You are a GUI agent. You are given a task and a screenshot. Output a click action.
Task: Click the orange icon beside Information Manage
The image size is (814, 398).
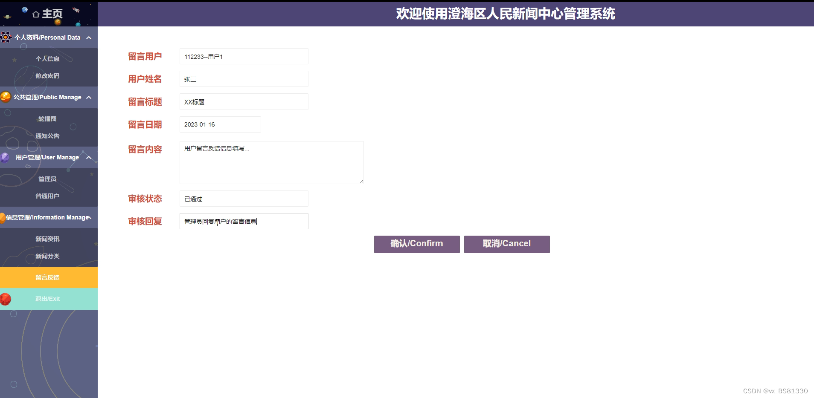[3, 217]
